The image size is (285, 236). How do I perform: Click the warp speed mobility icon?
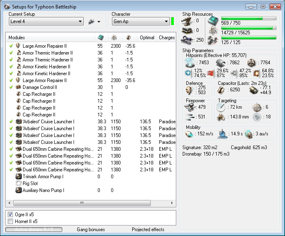point(249,134)
